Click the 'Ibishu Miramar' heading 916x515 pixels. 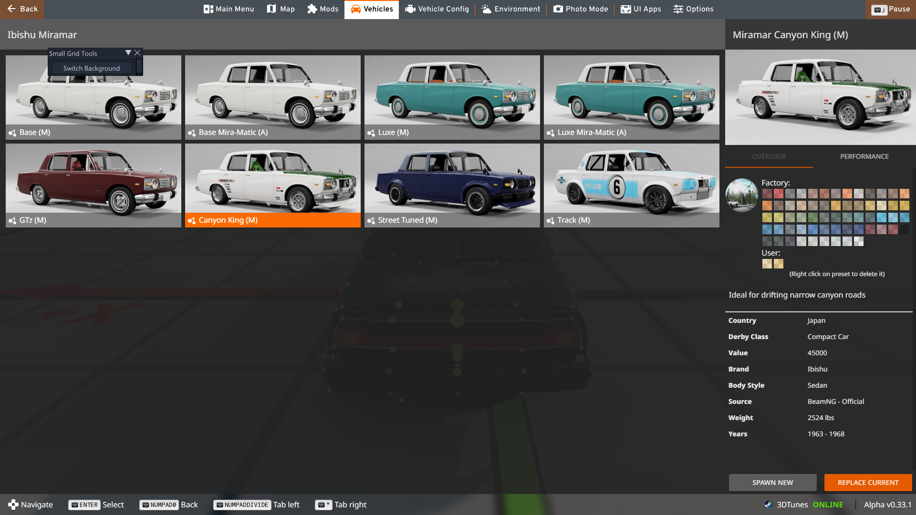click(x=42, y=35)
